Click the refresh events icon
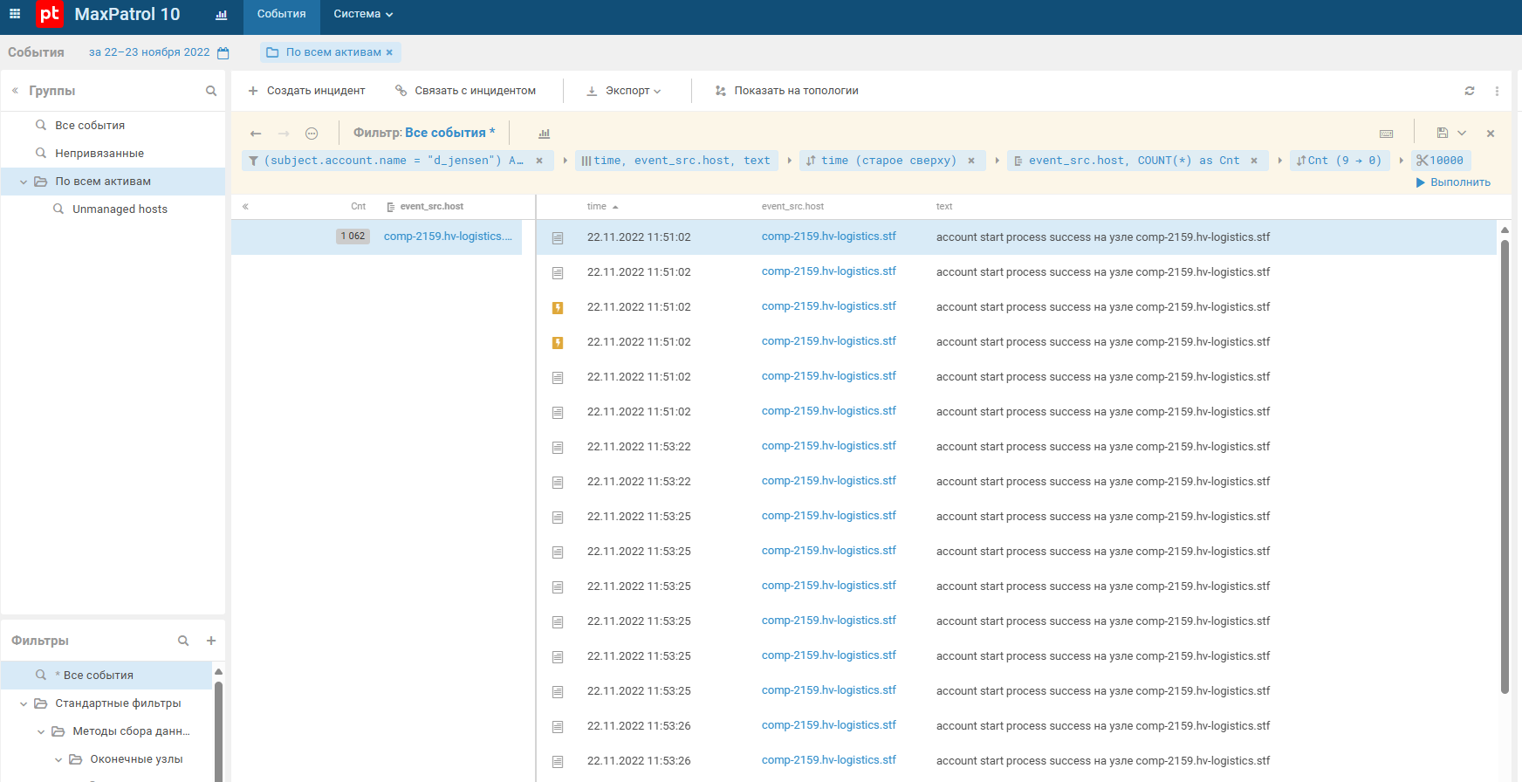1522x782 pixels. click(x=1470, y=91)
